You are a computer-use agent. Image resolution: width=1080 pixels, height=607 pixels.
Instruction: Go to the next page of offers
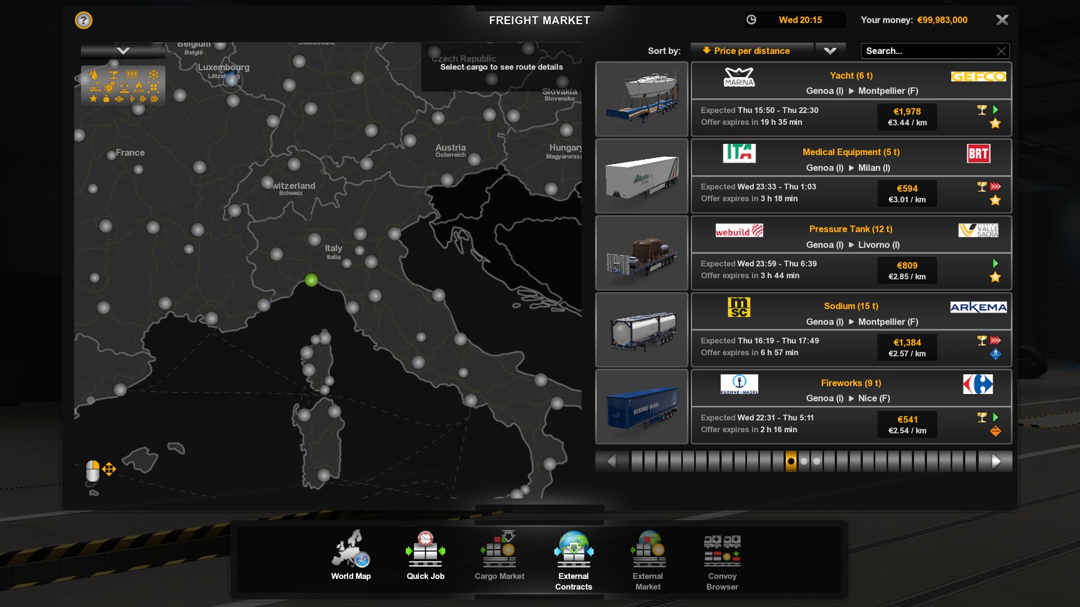[x=996, y=461]
